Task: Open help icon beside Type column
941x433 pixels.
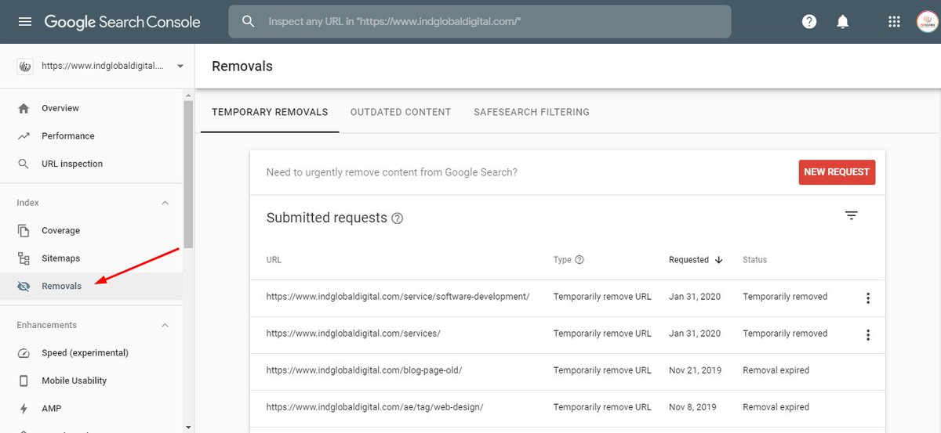Action: tap(579, 260)
